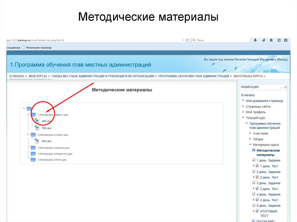The height and width of the screenshot is (222, 297).
Task: Open the Портал МЧС link
Action: (265, 220)
